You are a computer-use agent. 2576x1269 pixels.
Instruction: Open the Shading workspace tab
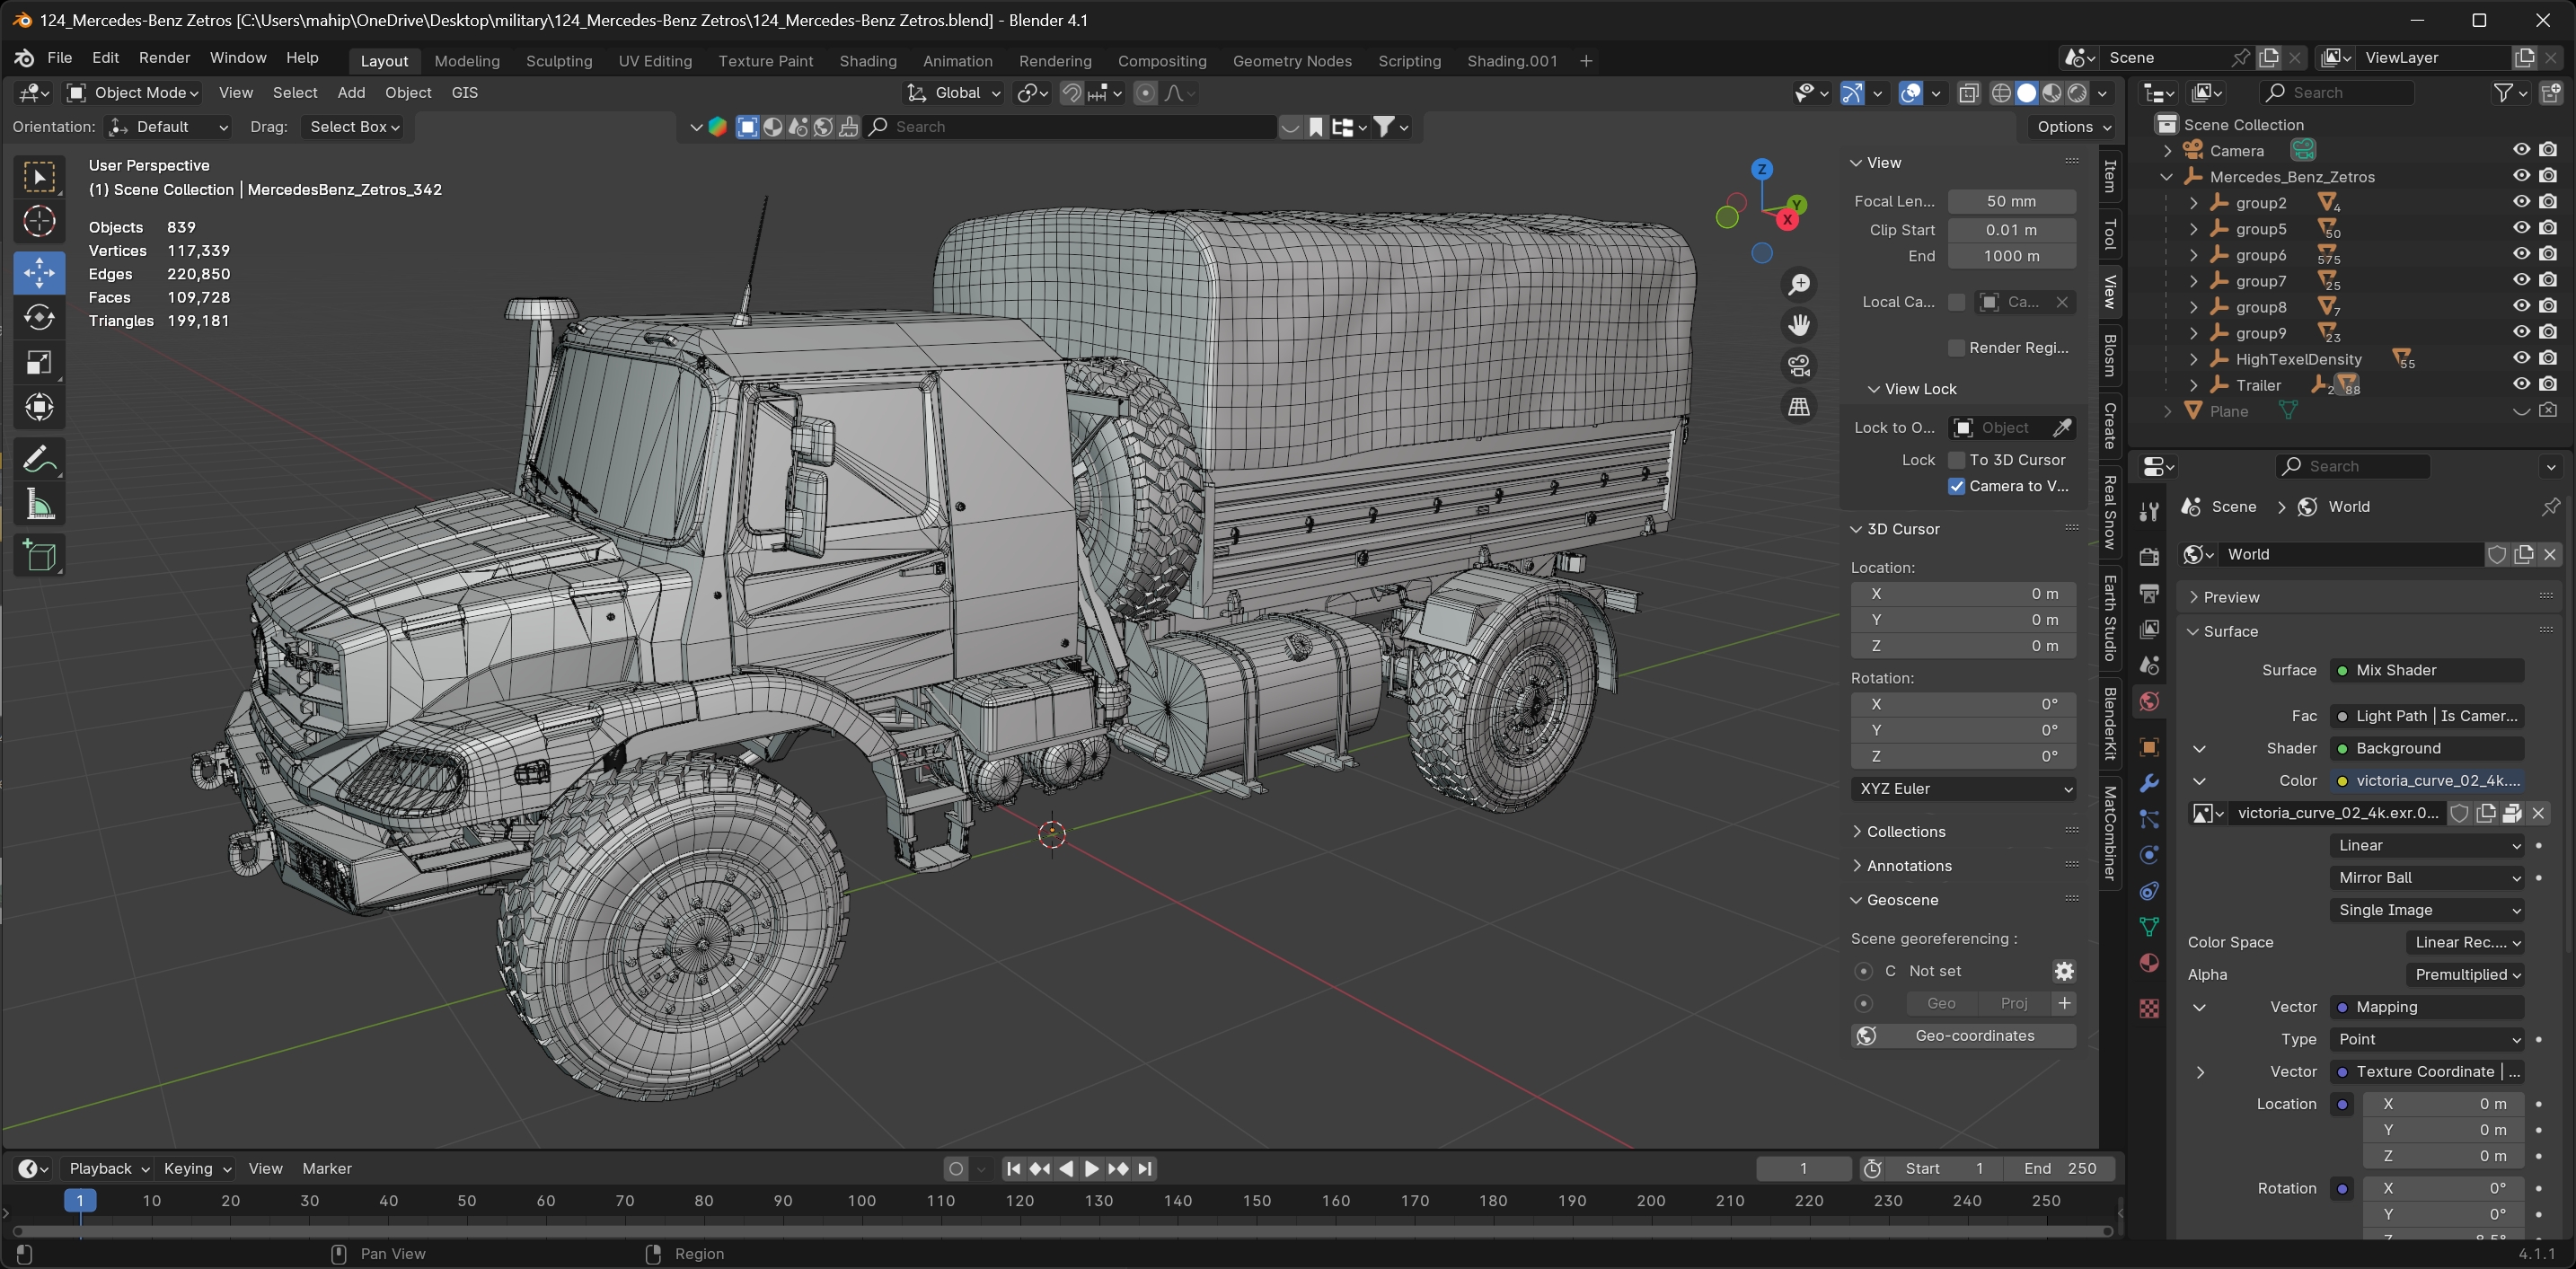(x=867, y=61)
